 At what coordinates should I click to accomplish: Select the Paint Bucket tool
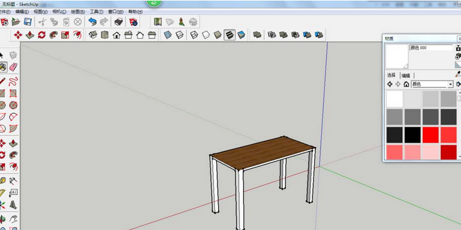click(3, 67)
